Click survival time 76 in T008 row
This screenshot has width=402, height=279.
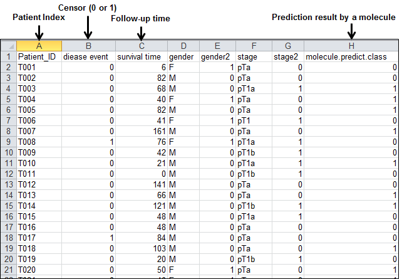pyautogui.click(x=142, y=142)
